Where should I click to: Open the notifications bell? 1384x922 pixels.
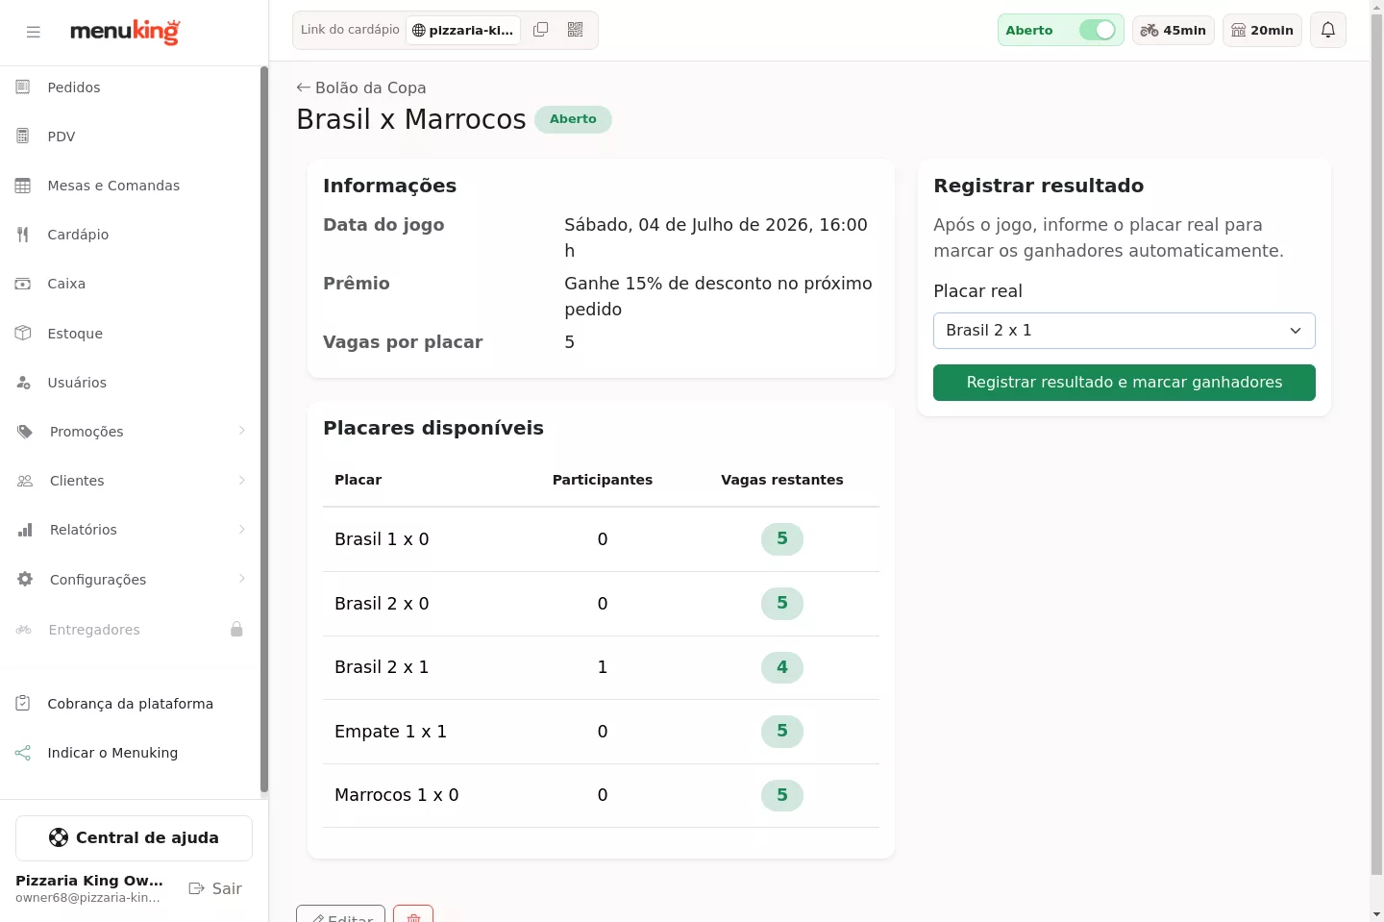tap(1328, 30)
